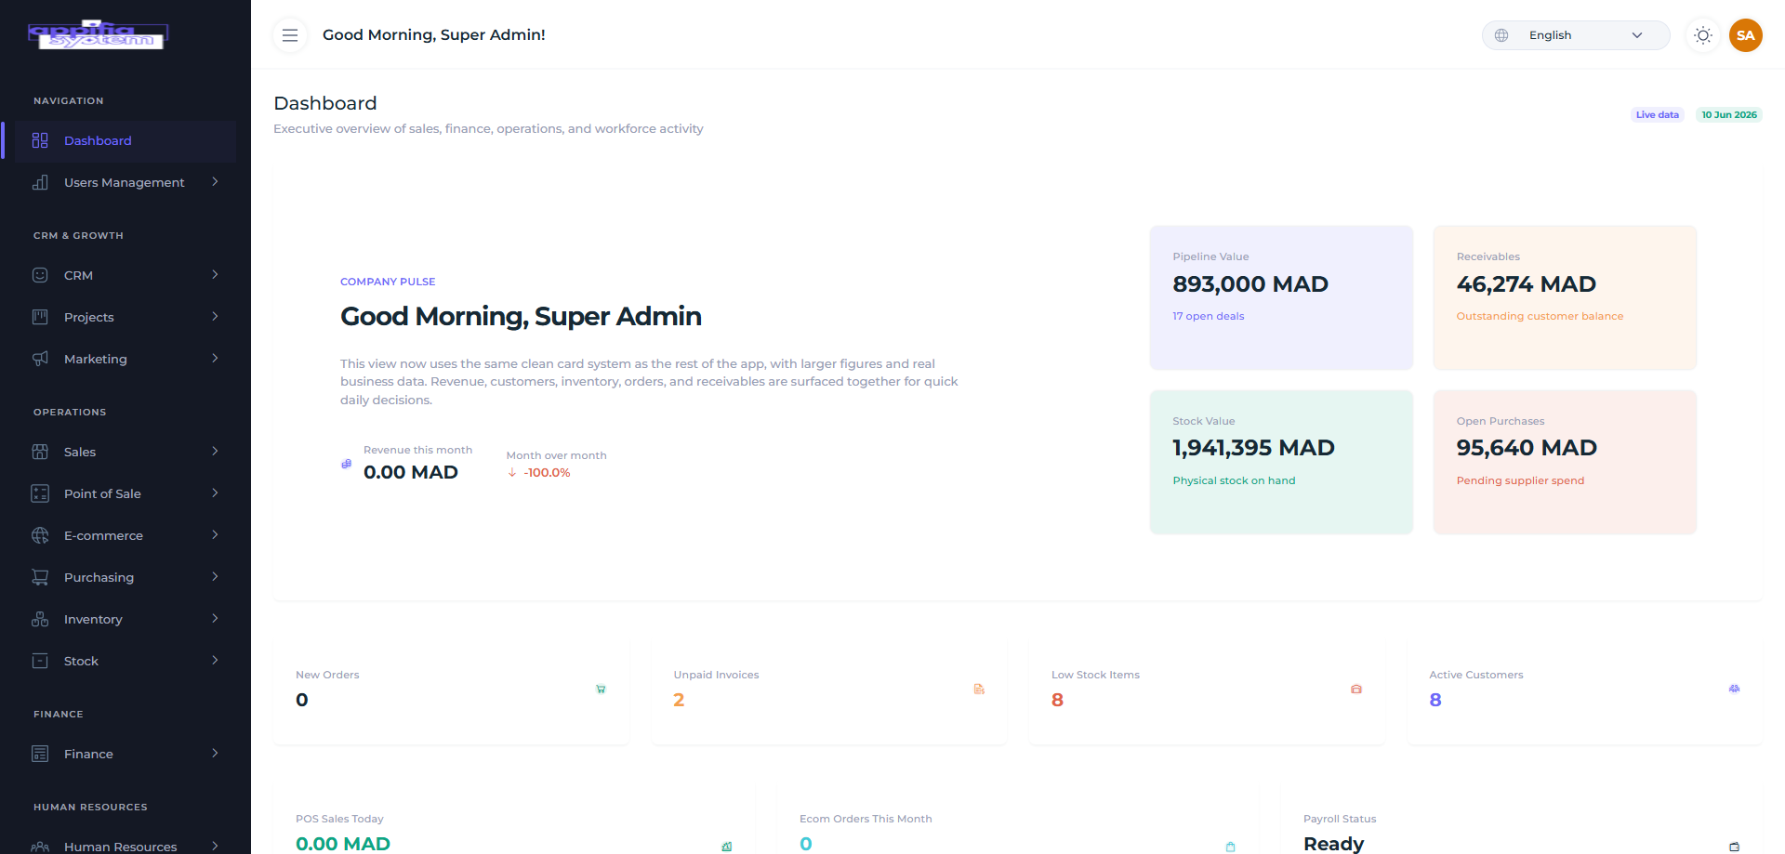Toggle light/dark theme sun icon
The height and width of the screenshot is (854, 1785).
(x=1702, y=35)
